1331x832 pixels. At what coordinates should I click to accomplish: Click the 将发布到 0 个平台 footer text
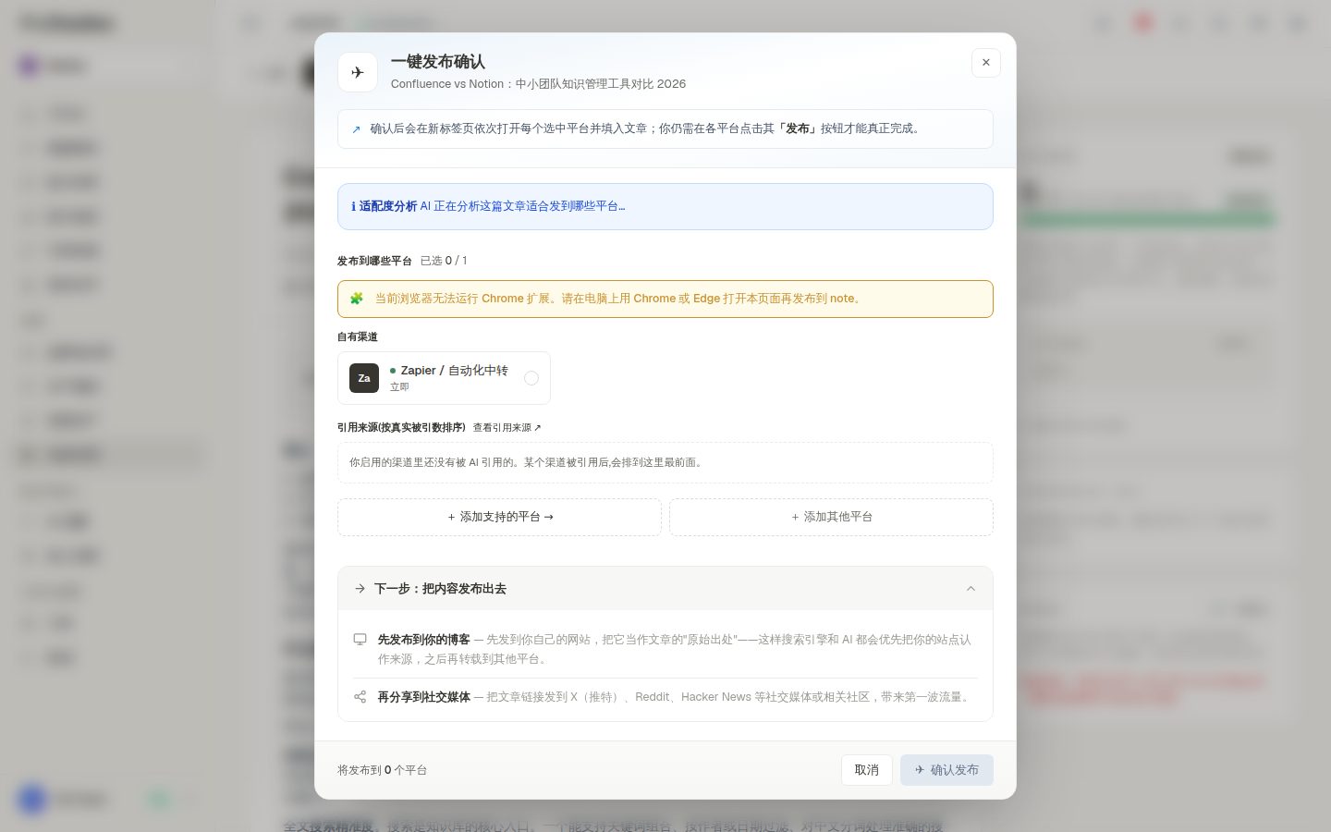pyautogui.click(x=382, y=770)
